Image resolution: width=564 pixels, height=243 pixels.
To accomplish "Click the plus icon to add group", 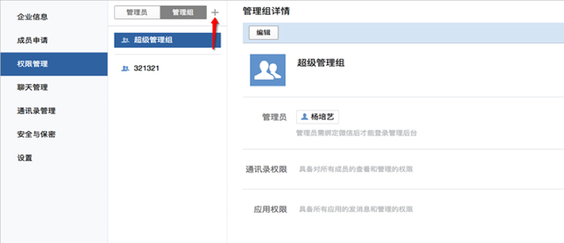I will 215,13.
